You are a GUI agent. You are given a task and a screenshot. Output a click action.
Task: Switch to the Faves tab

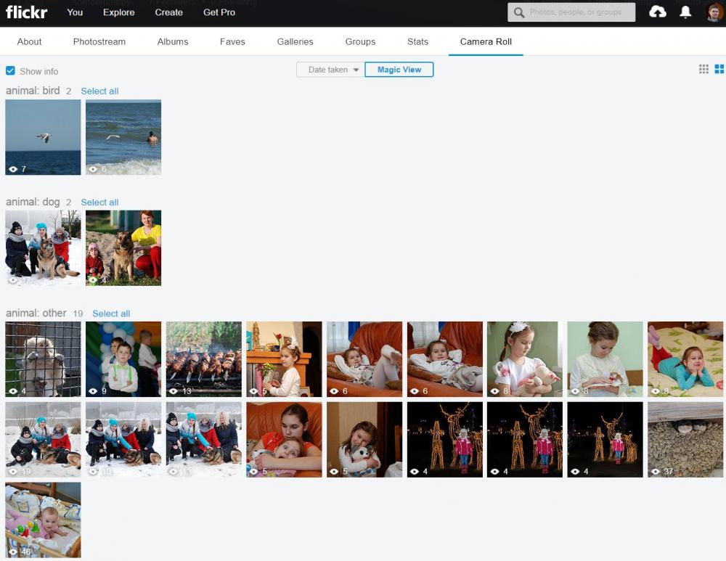pyautogui.click(x=232, y=41)
